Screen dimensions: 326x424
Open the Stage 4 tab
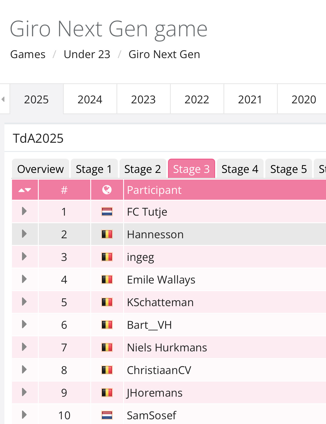tap(240, 169)
